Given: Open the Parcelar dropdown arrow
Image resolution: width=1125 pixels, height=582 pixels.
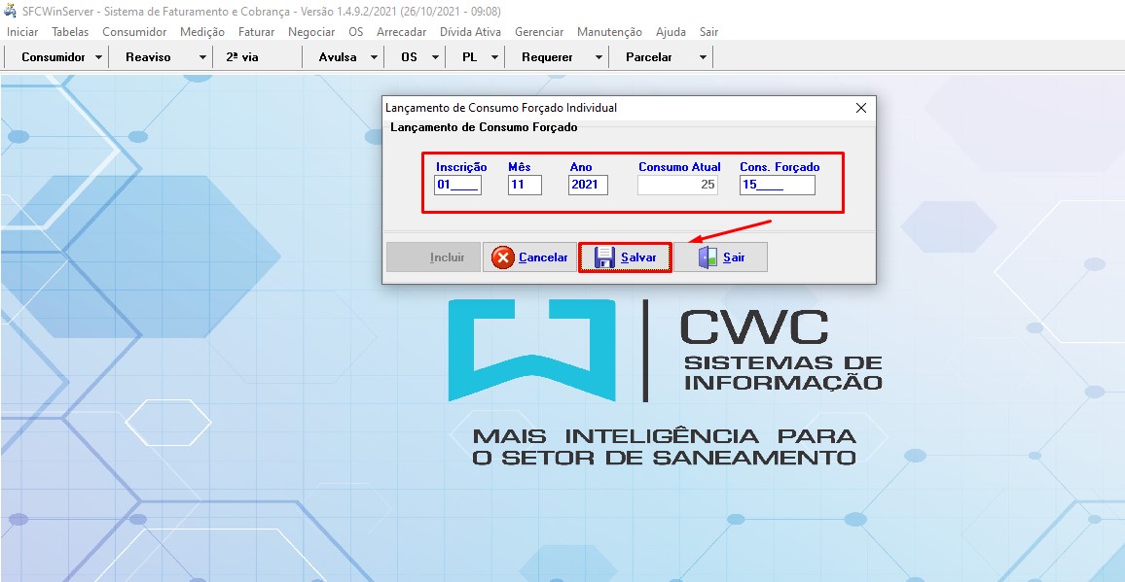Looking at the screenshot, I should 702,57.
